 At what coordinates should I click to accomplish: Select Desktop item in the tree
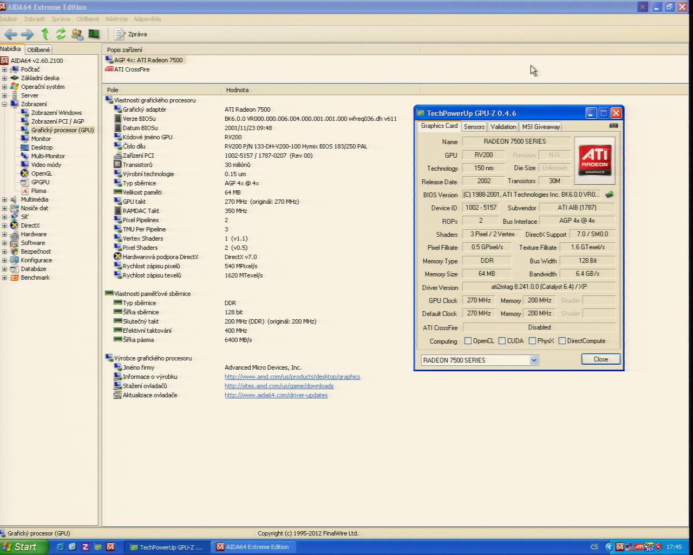[42, 147]
